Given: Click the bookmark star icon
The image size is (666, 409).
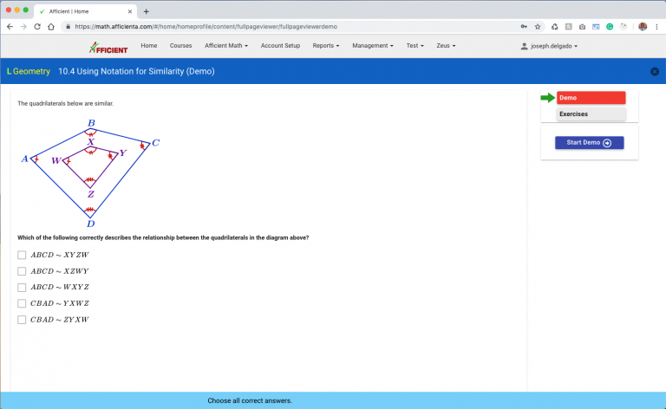Looking at the screenshot, I should [x=538, y=27].
